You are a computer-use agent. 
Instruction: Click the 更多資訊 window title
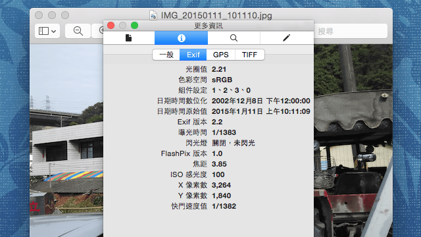point(209,26)
